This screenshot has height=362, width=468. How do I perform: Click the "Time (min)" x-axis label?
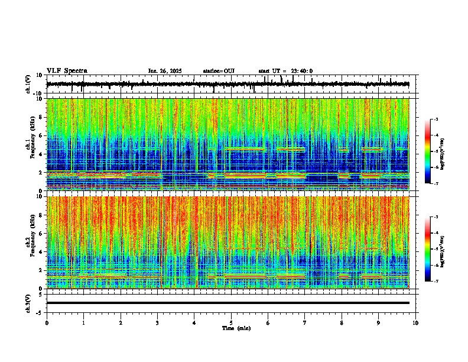click(236, 328)
